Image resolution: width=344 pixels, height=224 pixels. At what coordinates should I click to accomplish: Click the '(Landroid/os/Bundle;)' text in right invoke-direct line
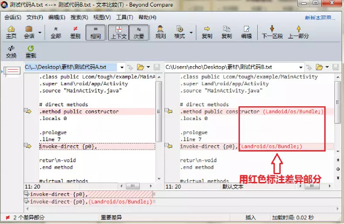(x=271, y=147)
